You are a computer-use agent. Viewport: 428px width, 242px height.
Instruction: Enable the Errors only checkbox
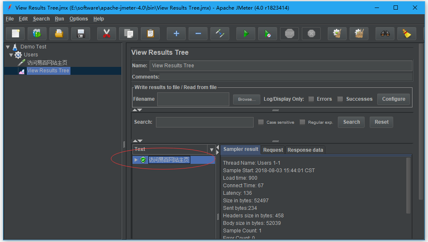[311, 99]
